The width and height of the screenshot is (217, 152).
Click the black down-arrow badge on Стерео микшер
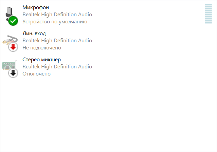coord(13,73)
